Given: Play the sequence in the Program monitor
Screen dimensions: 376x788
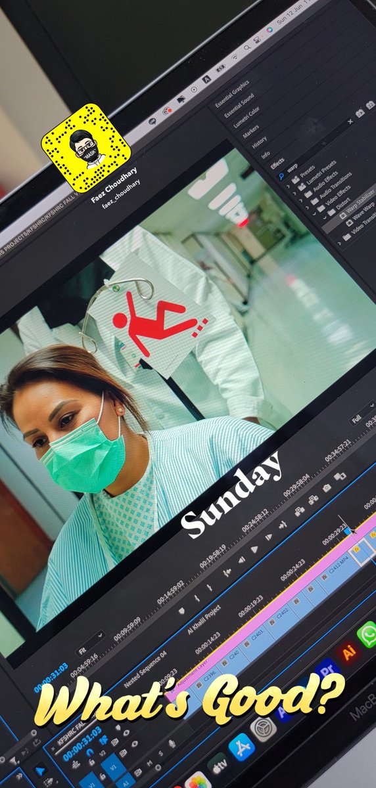Looking at the screenshot, I should coord(254,548).
